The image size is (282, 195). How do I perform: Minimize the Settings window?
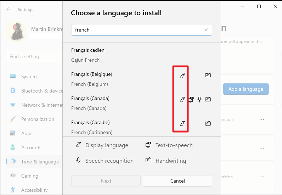tap(243, 6)
